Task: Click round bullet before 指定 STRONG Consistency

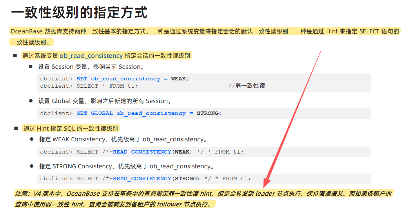Action: [32, 166]
